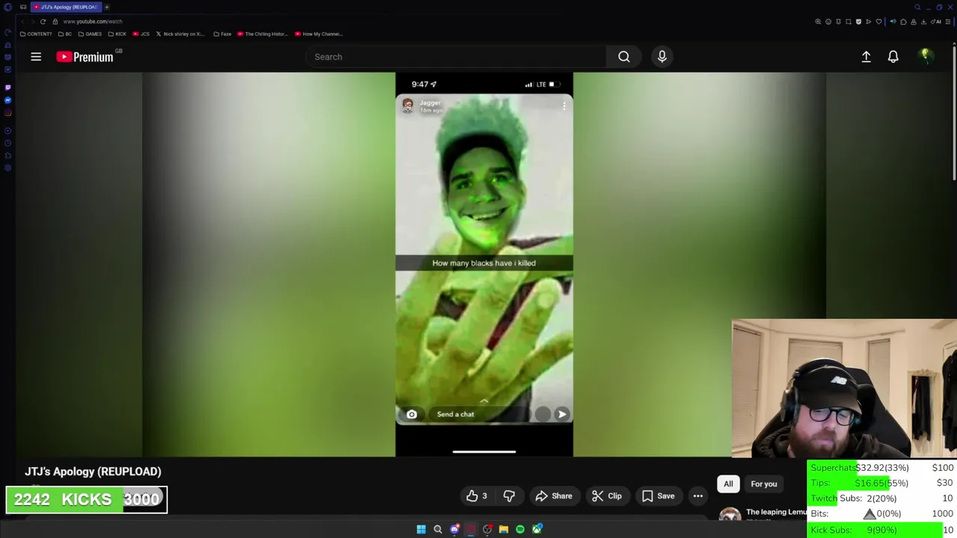Reload the page in browser toolbar
The width and height of the screenshot is (957, 538).
coord(43,22)
